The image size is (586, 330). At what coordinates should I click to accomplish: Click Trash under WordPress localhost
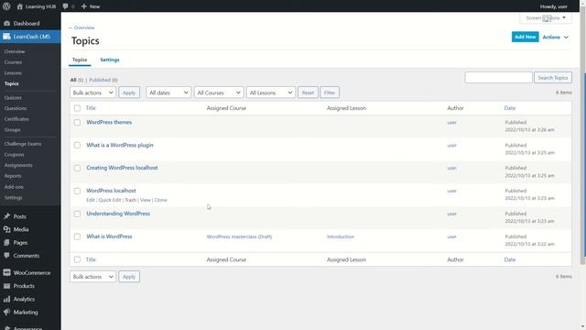(130, 200)
